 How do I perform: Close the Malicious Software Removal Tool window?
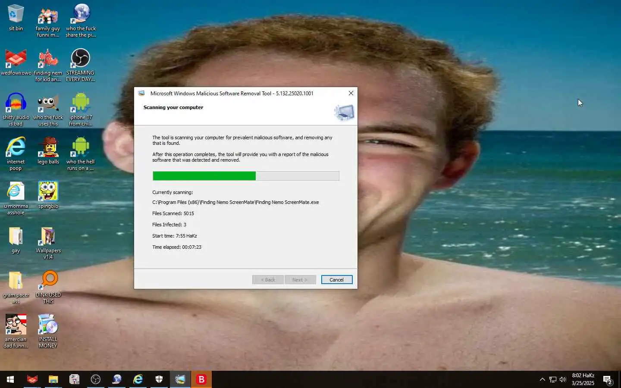pyautogui.click(x=351, y=93)
